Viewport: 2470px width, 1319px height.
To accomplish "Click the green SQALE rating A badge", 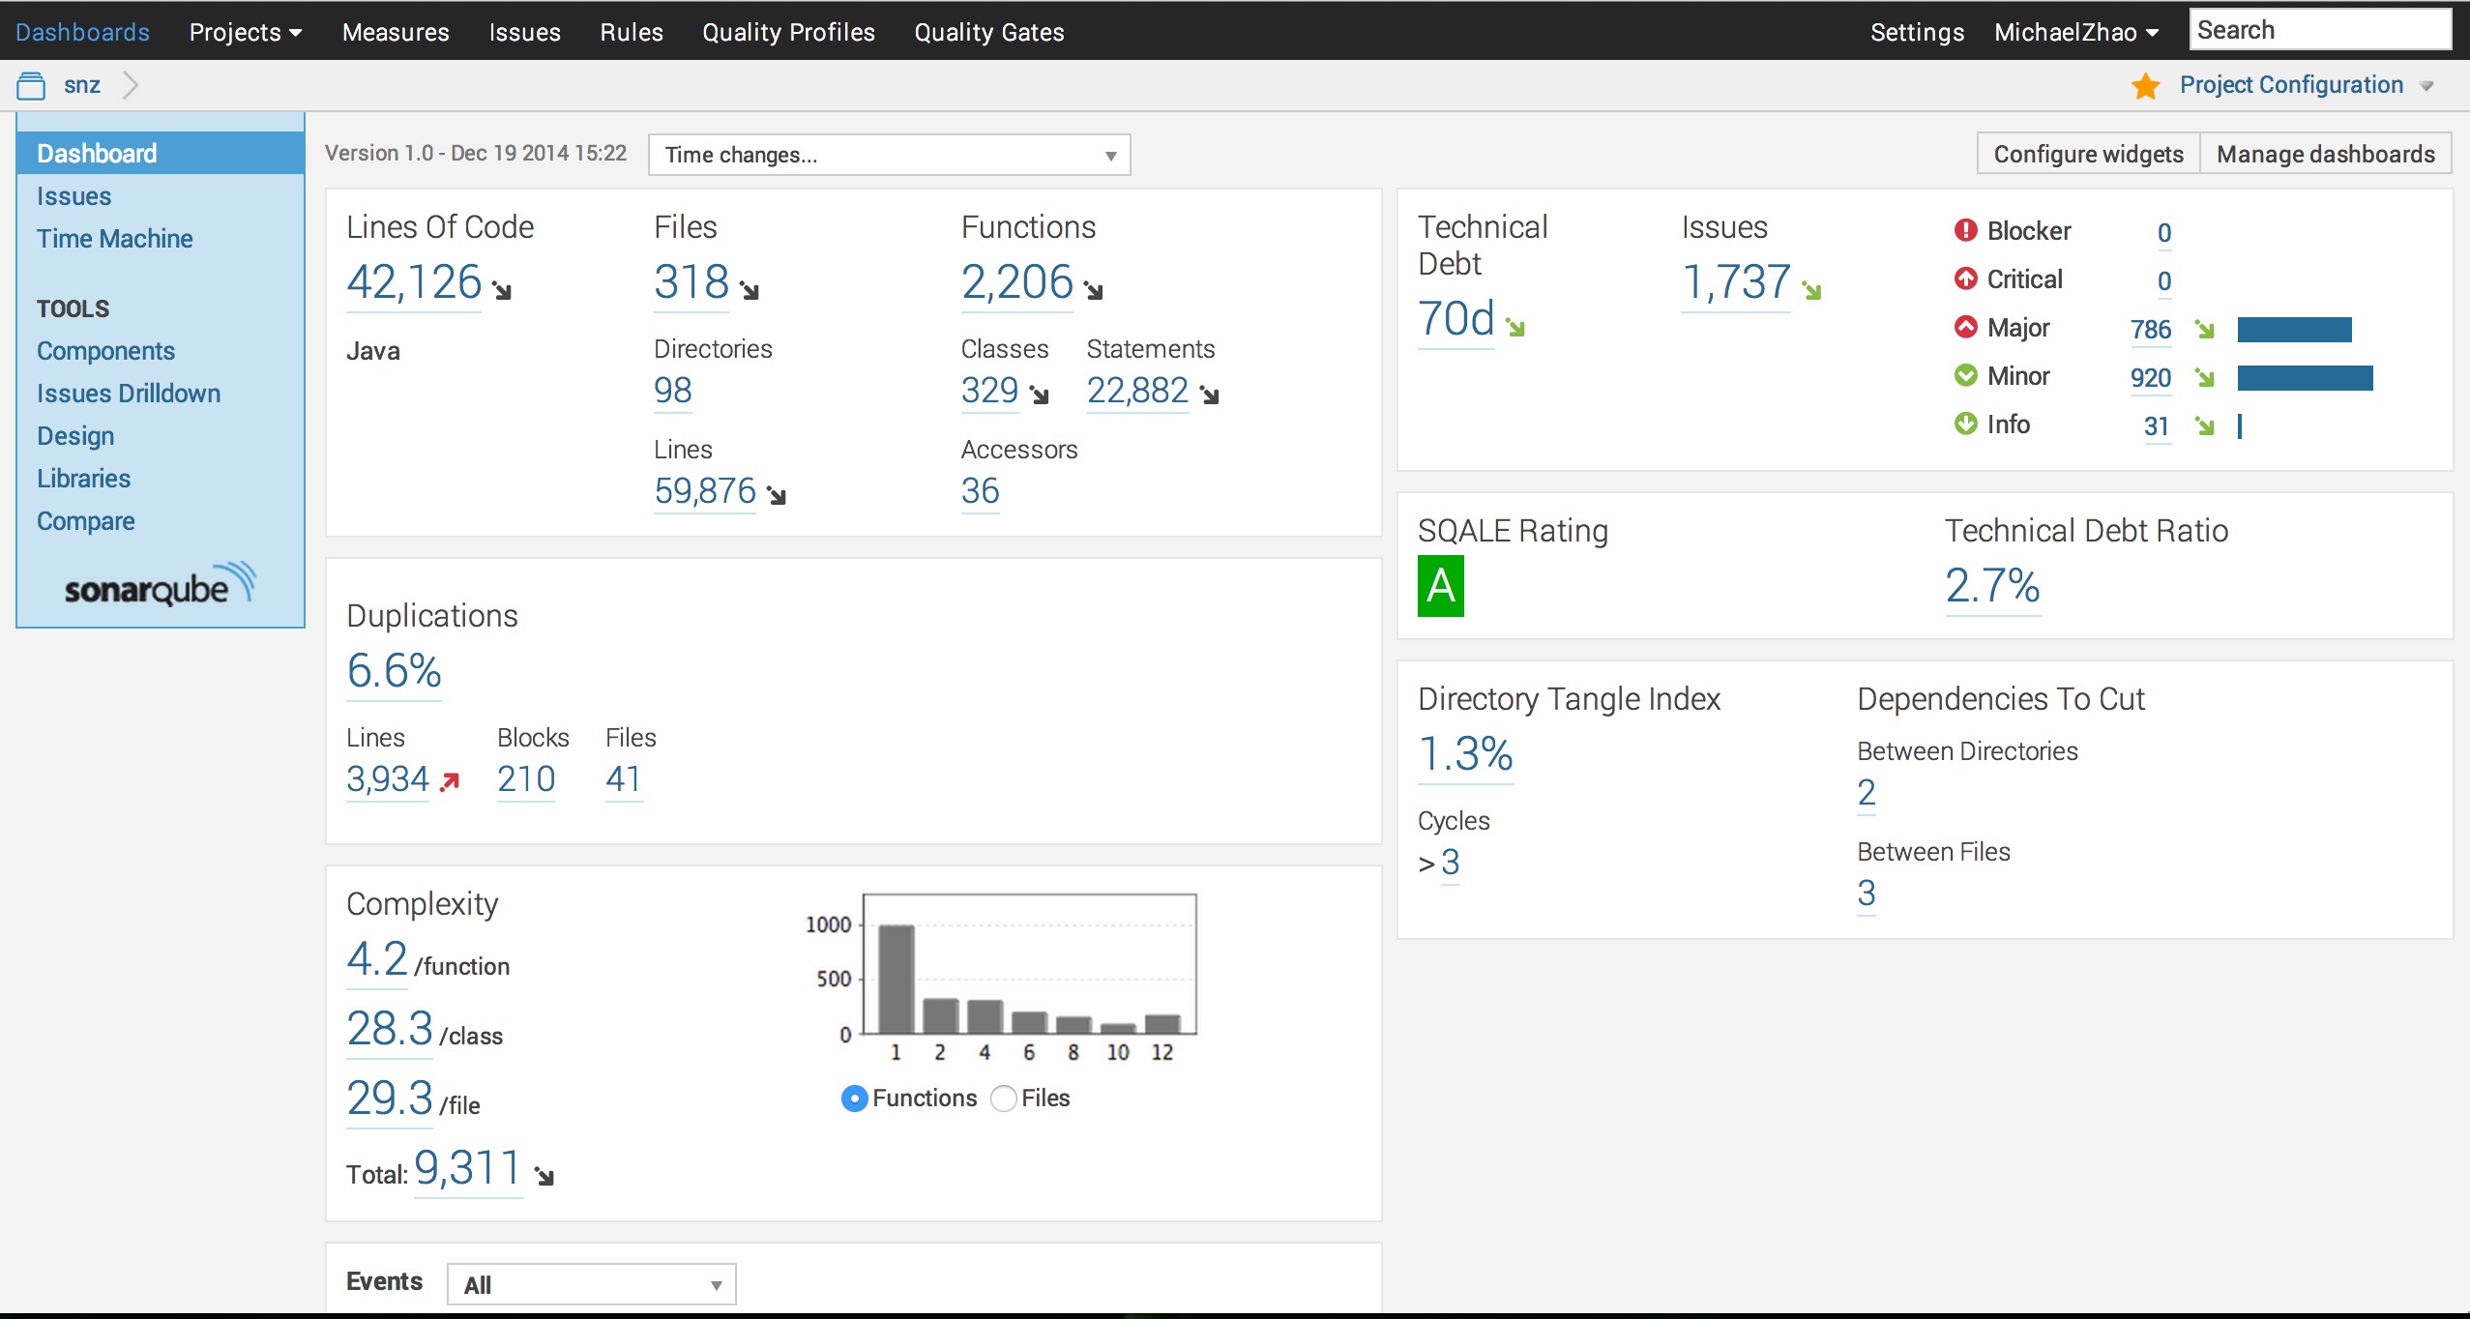I will click(x=1441, y=586).
